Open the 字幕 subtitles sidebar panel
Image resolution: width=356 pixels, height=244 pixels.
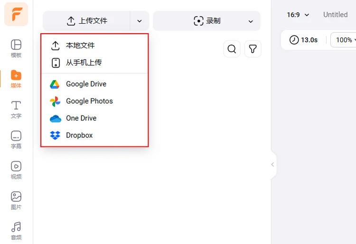[x=16, y=140]
